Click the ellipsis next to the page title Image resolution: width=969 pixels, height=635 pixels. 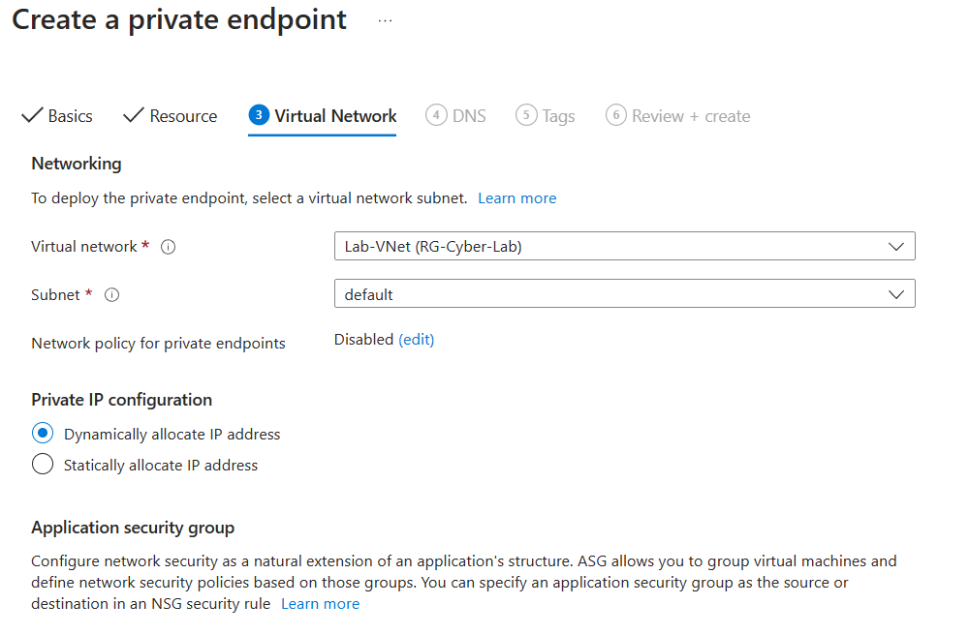[x=385, y=19]
